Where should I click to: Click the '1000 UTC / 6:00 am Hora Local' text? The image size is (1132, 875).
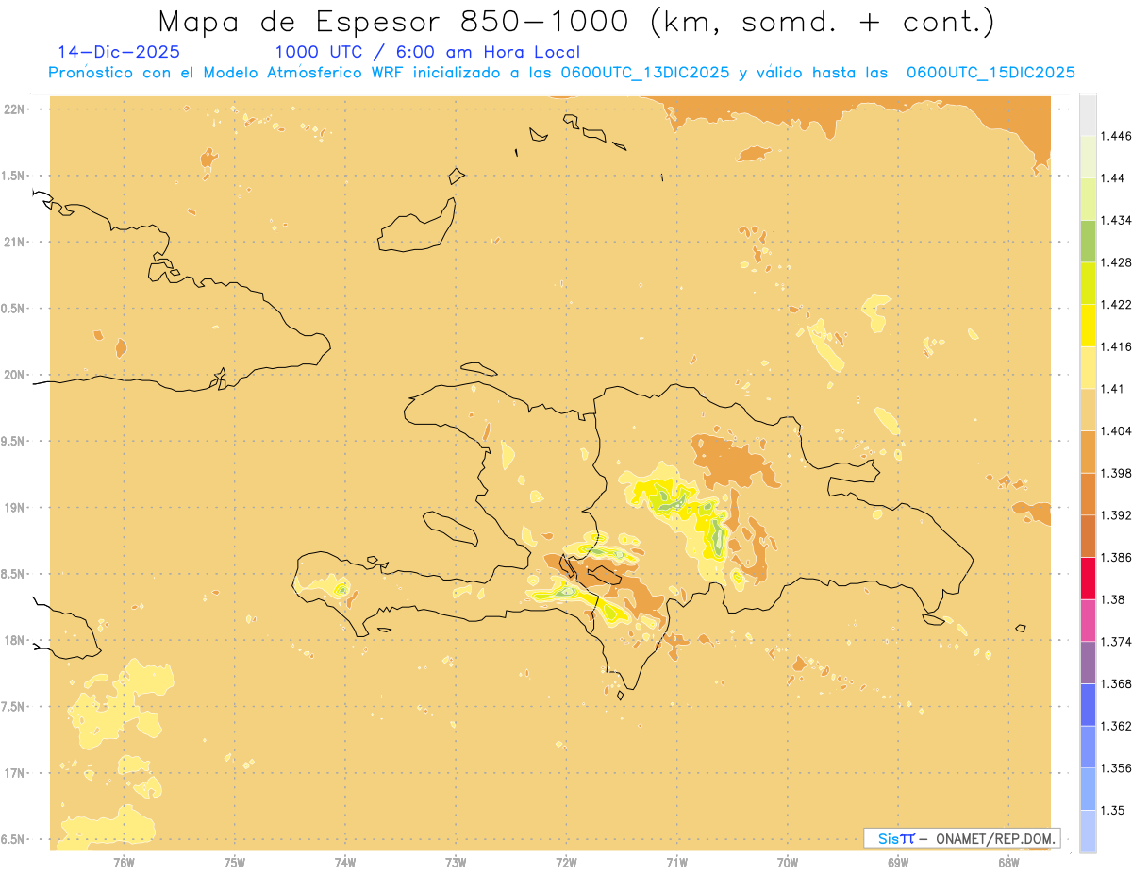click(427, 52)
